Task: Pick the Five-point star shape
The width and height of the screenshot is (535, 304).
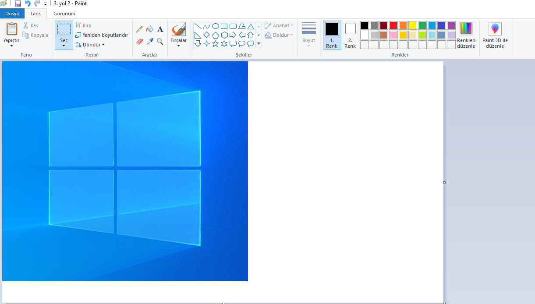Action: (215, 44)
